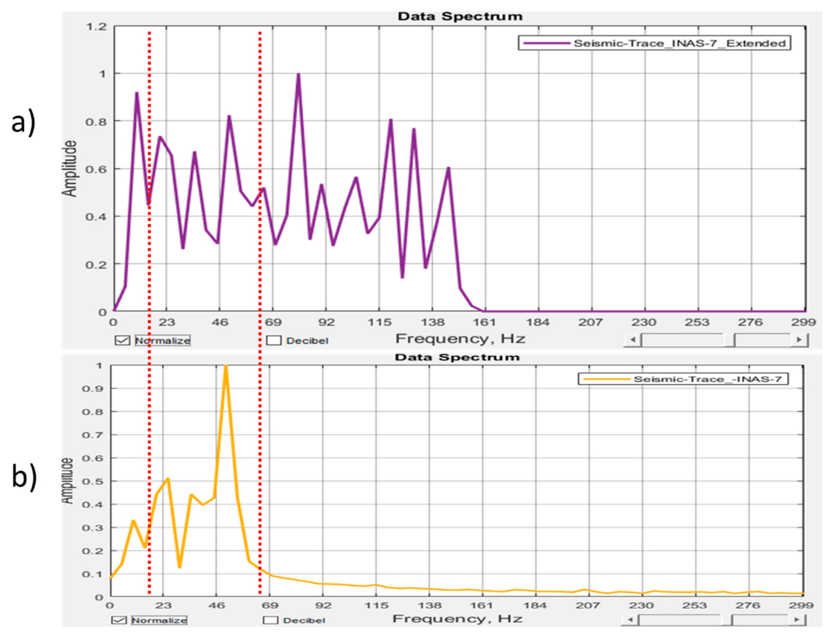Click the 0.5 amplitude tick in bottom plot
This screenshot has height=636, width=829.
pos(92,481)
